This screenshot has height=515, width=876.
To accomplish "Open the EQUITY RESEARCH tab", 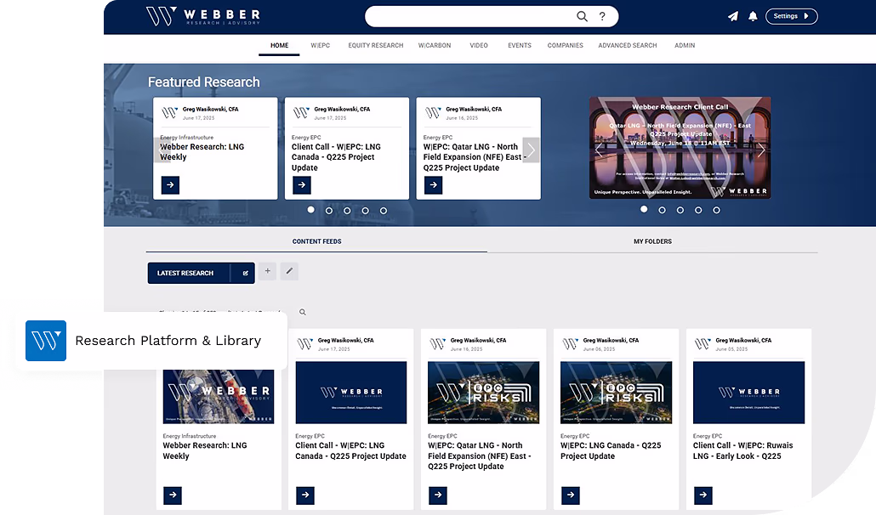I will point(375,46).
